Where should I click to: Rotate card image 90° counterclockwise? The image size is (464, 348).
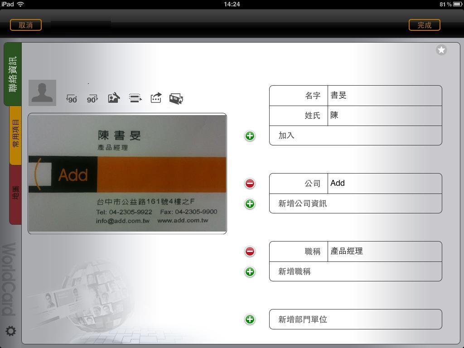point(72,98)
